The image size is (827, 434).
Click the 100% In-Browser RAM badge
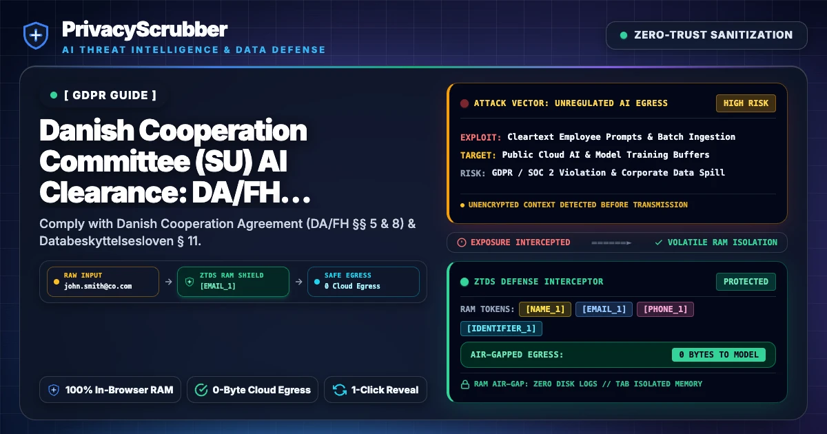tap(110, 390)
